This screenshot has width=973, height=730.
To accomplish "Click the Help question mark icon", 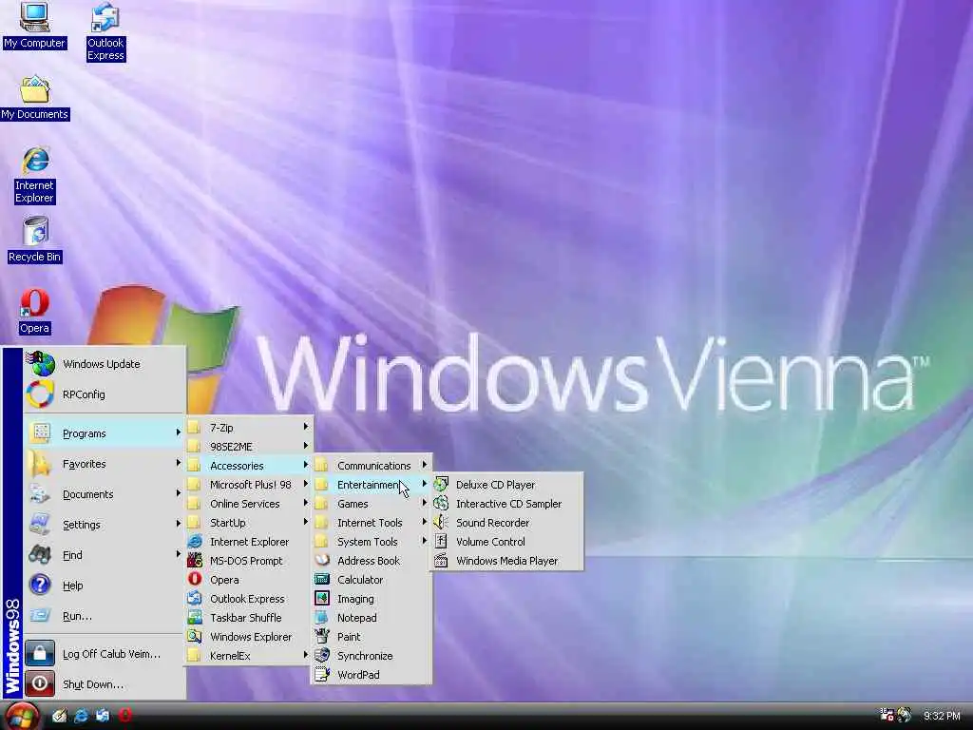I will [40, 585].
